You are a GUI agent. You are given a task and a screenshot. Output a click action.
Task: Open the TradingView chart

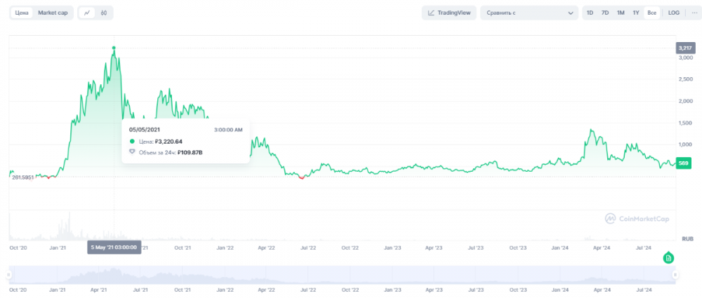click(x=449, y=13)
